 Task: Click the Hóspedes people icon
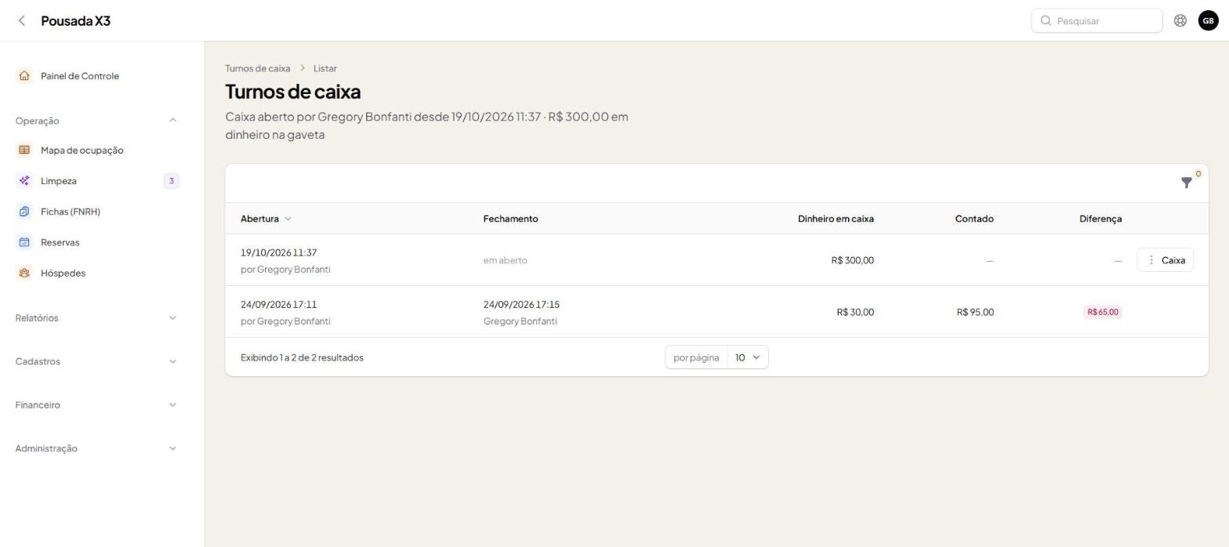pyautogui.click(x=24, y=273)
